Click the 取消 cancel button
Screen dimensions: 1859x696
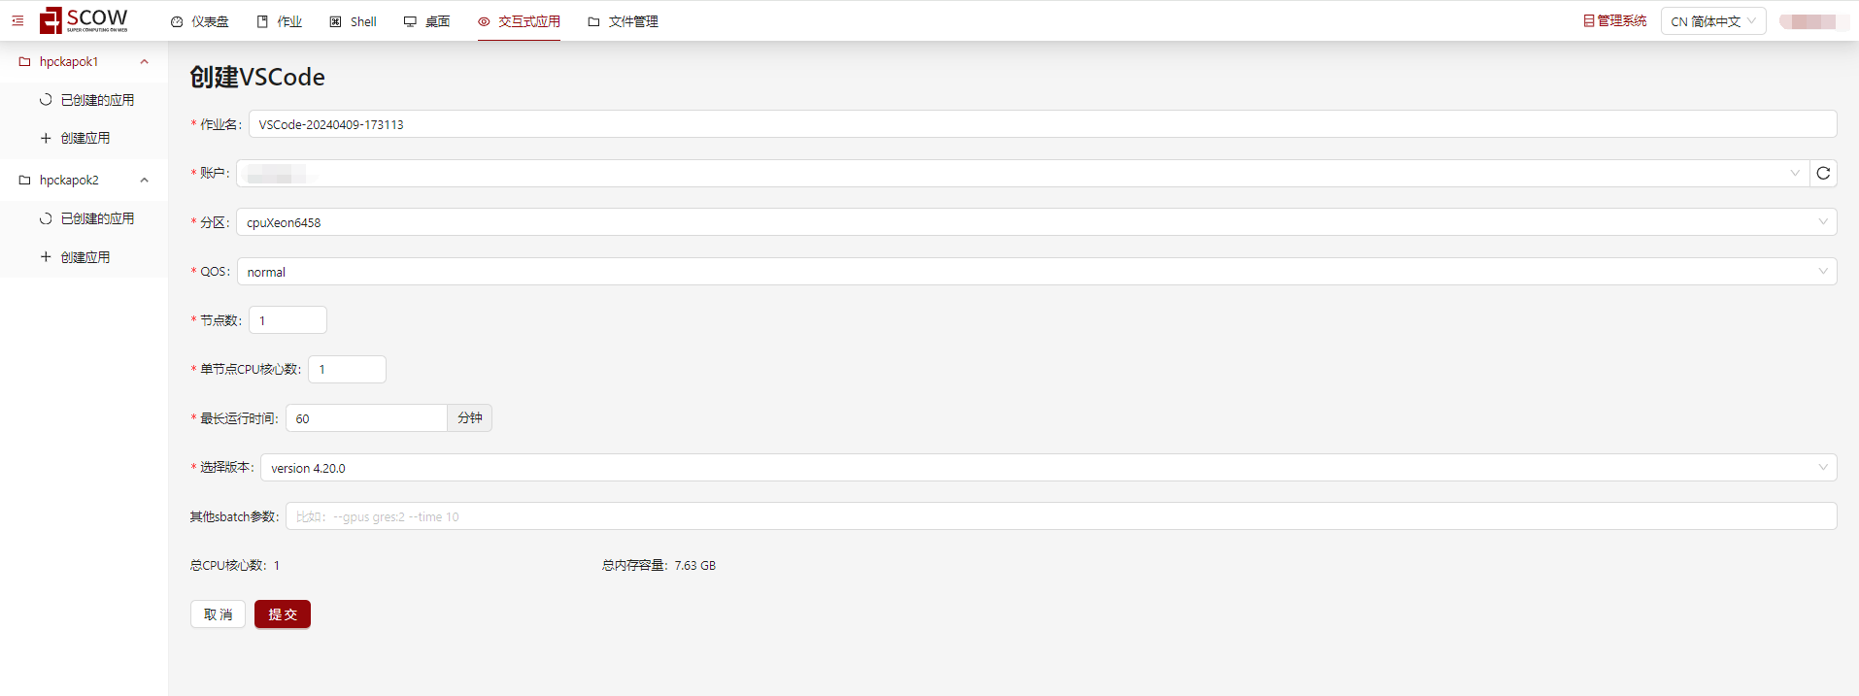click(218, 614)
